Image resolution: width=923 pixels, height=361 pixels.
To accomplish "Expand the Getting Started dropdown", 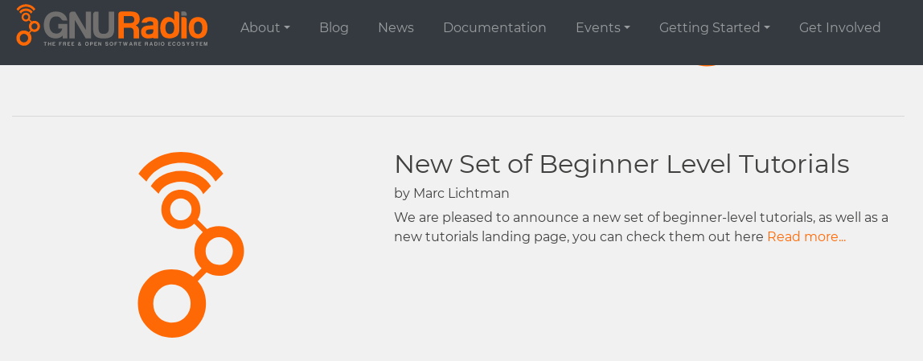I will tap(714, 27).
